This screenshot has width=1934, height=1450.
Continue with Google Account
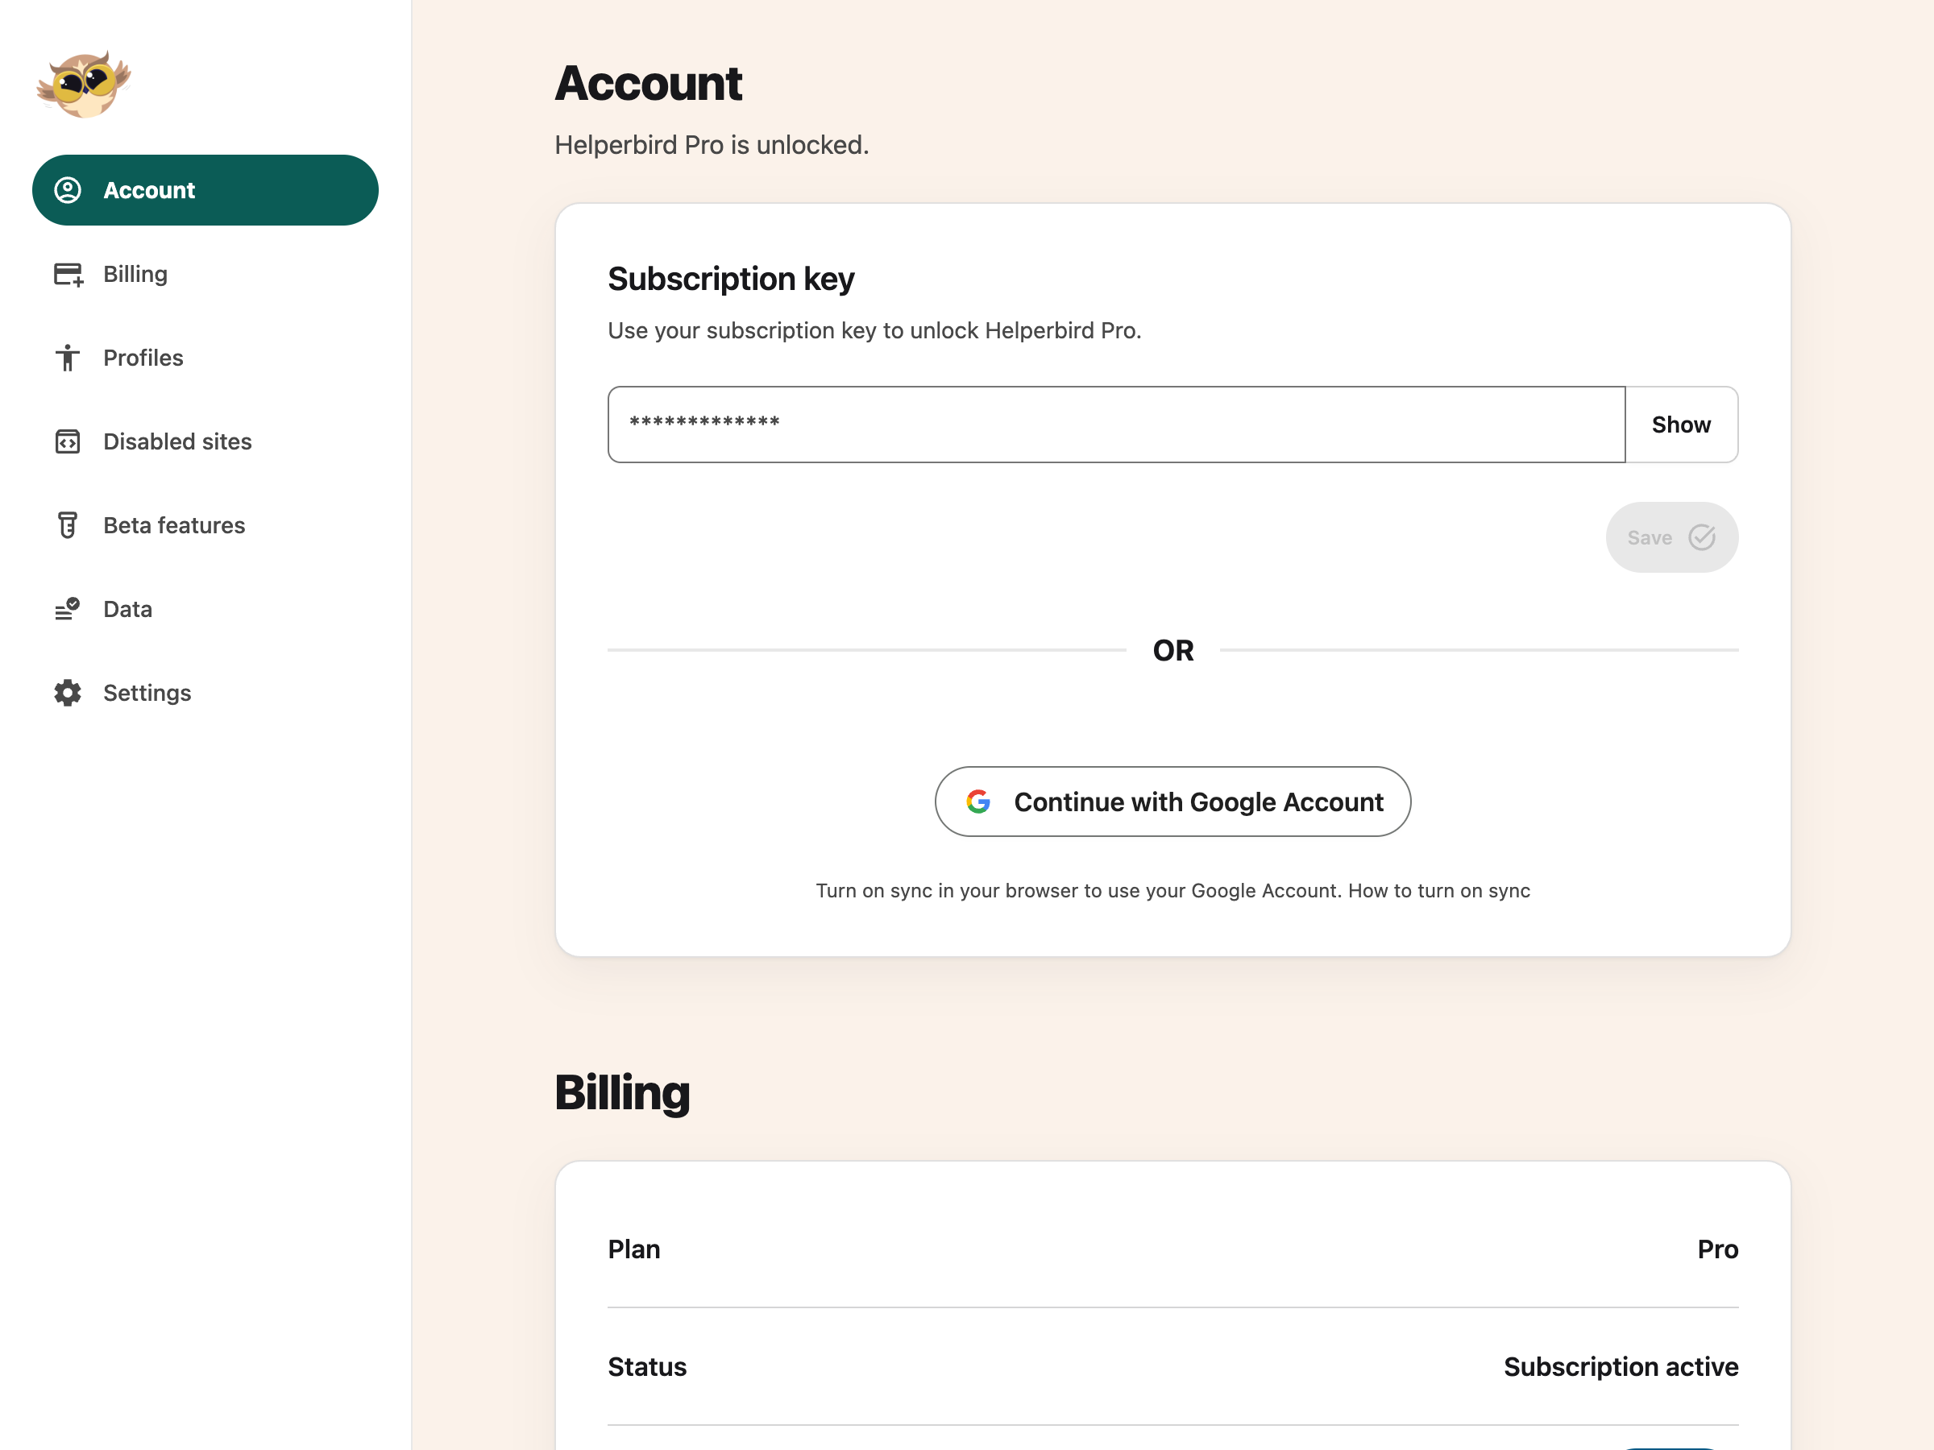[x=1172, y=802]
